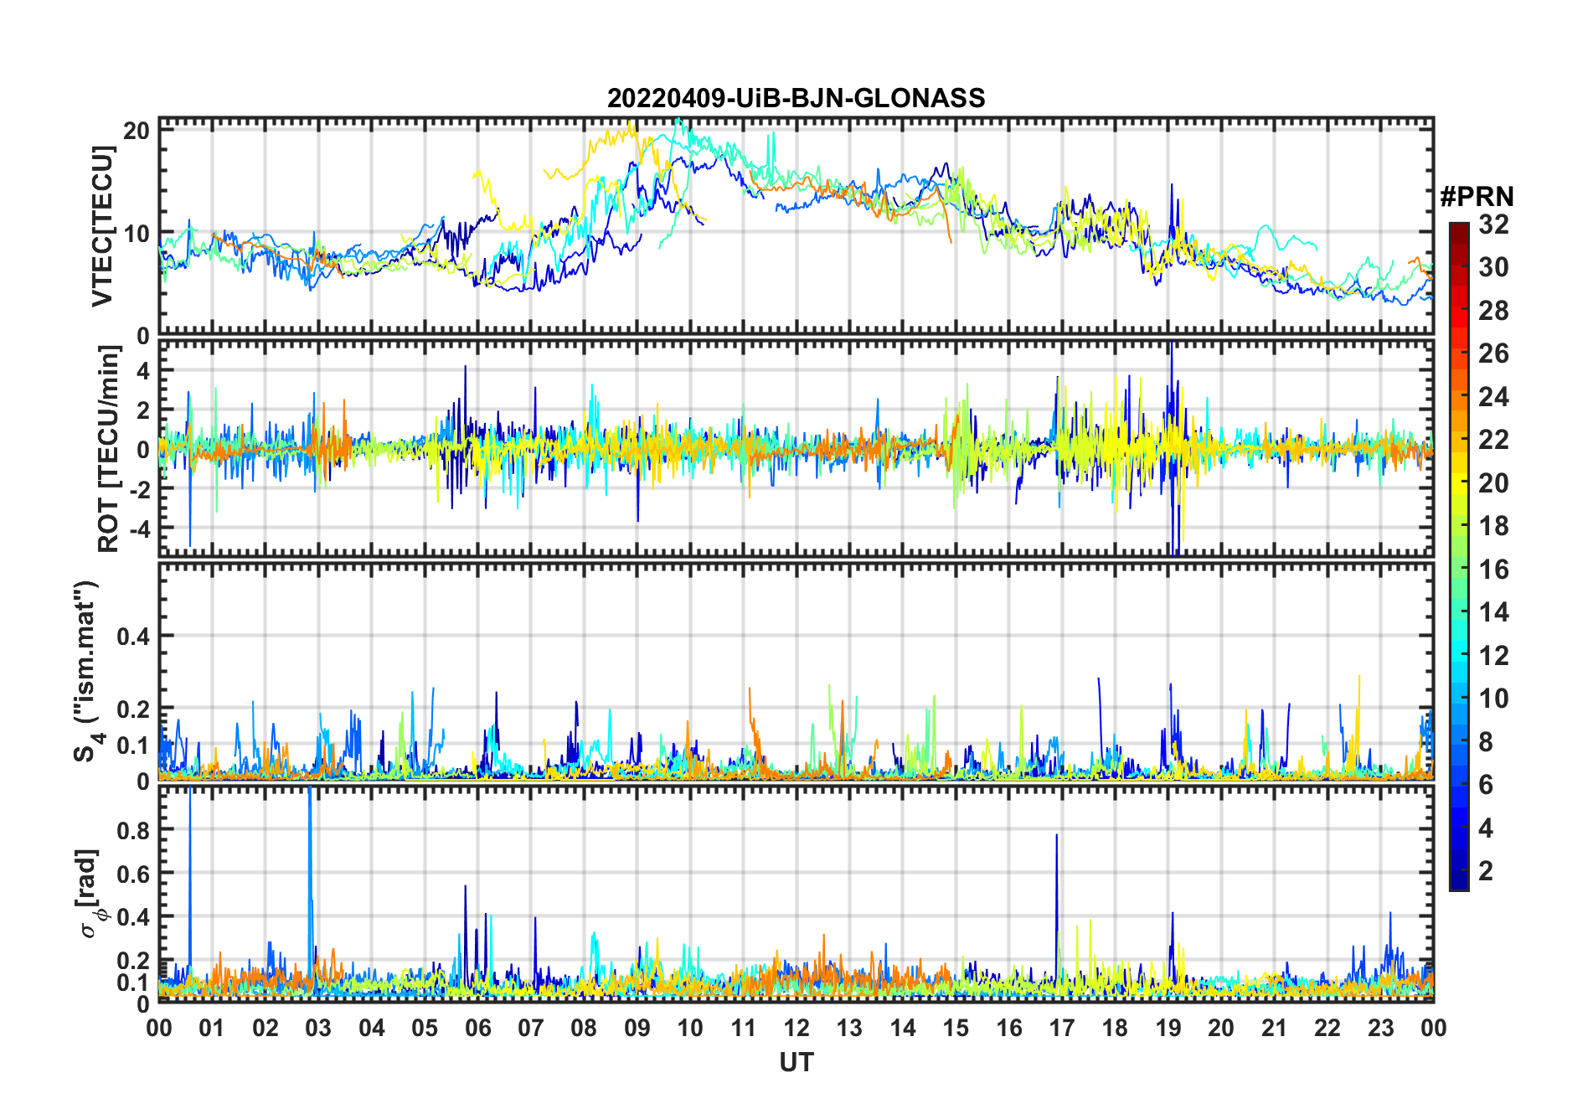Select the colorbar tick label 32

(x=1493, y=224)
